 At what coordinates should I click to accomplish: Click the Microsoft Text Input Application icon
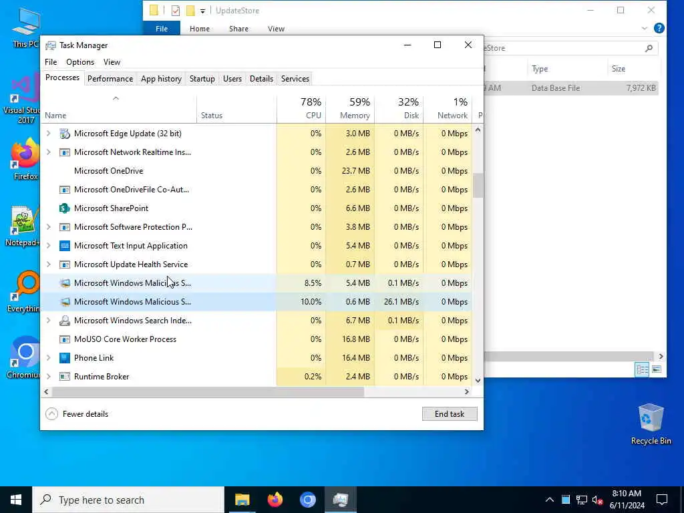pos(65,246)
